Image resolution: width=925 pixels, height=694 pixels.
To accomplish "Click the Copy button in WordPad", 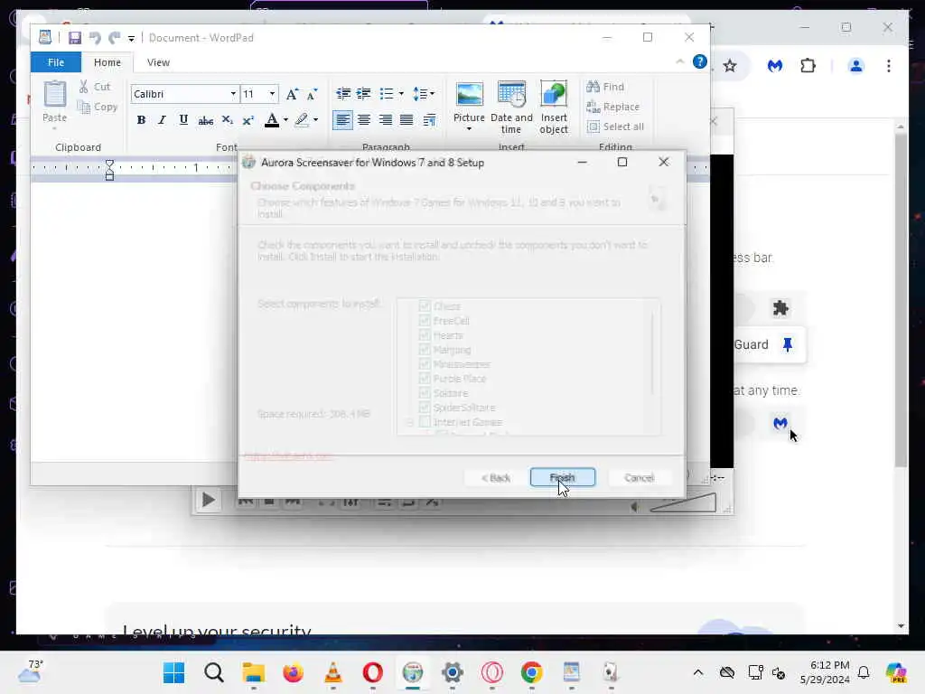I will [98, 107].
